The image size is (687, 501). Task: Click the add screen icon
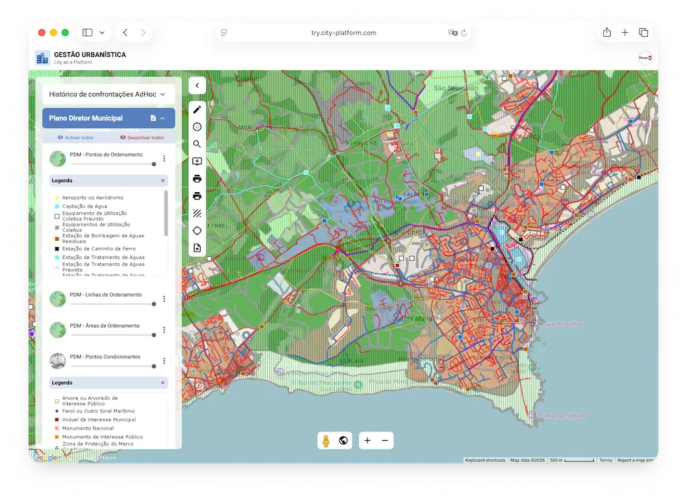[197, 161]
